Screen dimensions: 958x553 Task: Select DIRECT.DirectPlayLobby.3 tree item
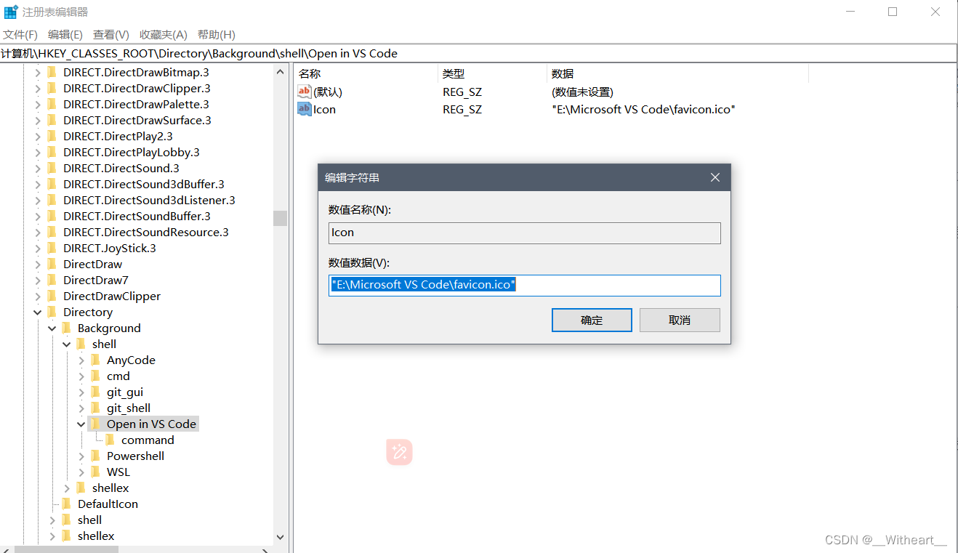132,152
